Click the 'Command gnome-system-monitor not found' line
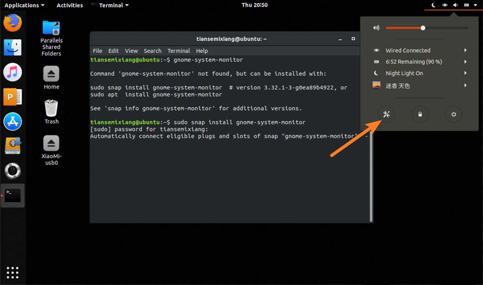This screenshot has width=483, height=285. point(208,73)
